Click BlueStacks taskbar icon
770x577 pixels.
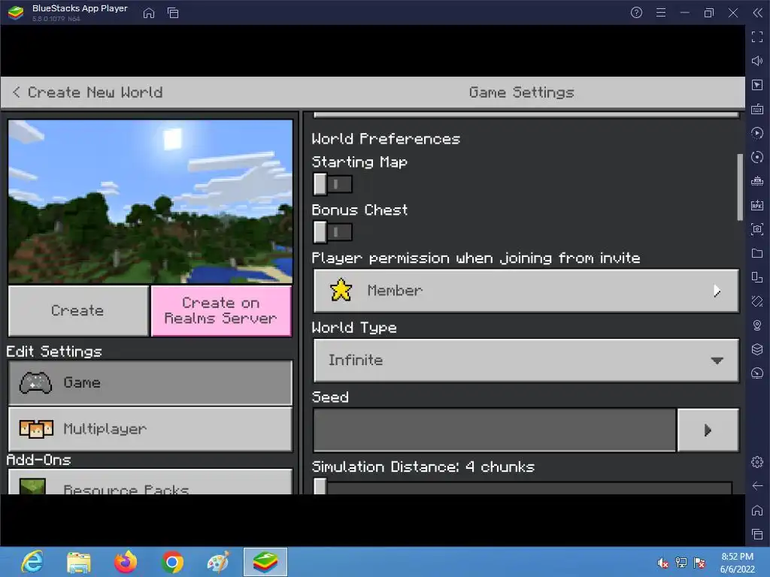pos(265,562)
